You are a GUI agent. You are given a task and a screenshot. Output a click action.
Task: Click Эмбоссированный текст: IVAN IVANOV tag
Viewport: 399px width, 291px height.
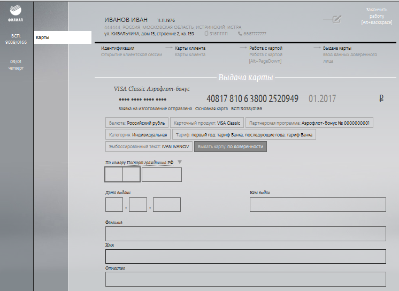pos(149,147)
